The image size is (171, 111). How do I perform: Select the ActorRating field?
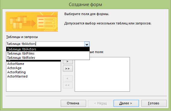pyautogui.click(x=34, y=72)
